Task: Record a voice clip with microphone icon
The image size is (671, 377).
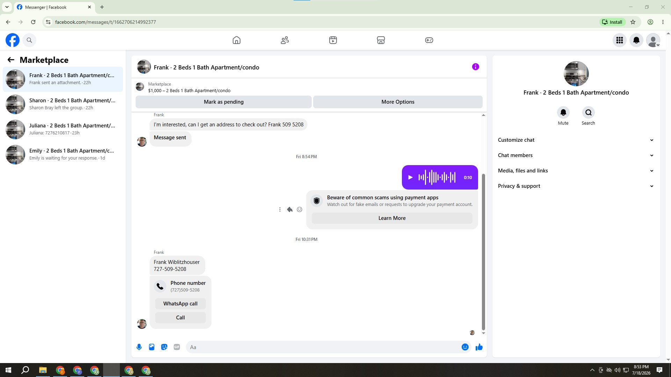Action: pos(139,347)
